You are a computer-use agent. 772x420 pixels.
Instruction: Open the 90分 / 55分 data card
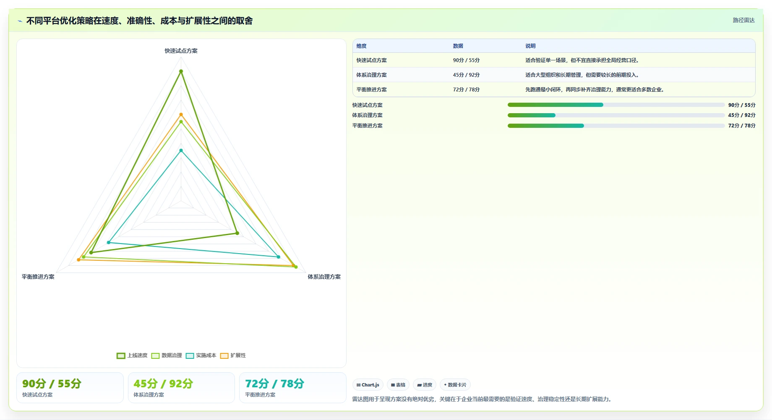coord(70,388)
